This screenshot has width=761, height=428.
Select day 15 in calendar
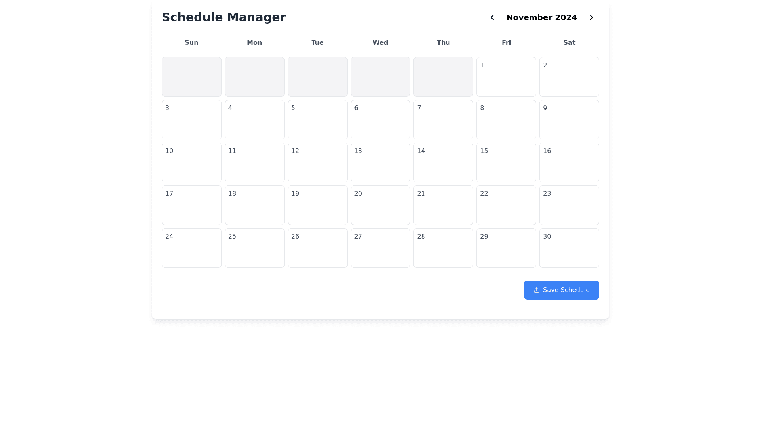click(506, 162)
